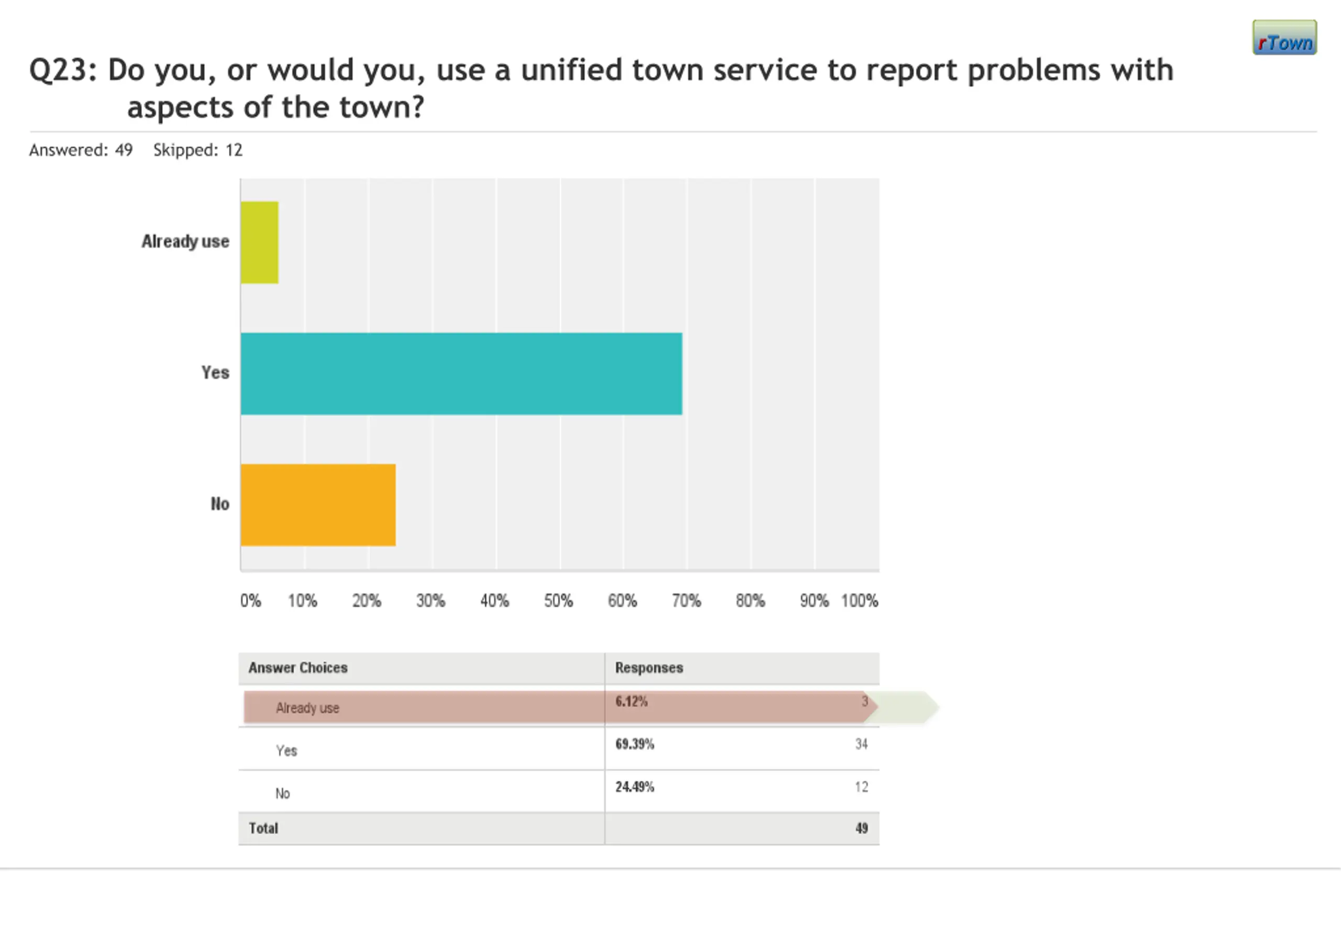
Task: Click the rTown logo badge
Action: (1284, 38)
